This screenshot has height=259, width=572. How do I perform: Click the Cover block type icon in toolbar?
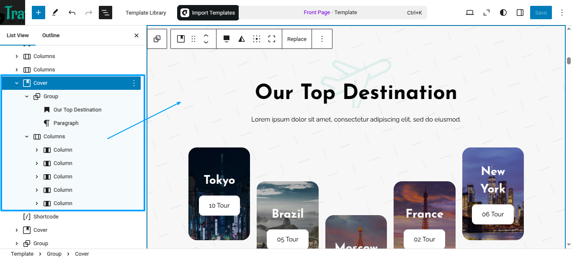181,39
